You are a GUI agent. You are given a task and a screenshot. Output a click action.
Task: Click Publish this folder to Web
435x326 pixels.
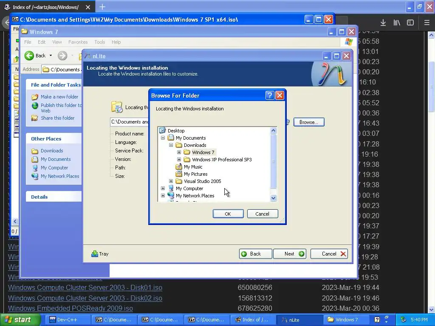pos(61,108)
